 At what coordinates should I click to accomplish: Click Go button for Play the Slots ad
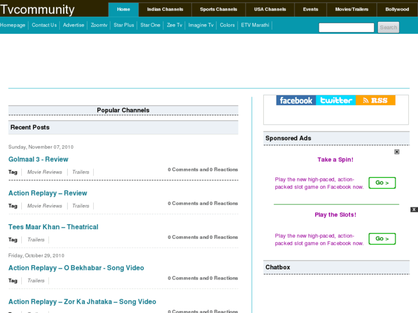(382, 239)
